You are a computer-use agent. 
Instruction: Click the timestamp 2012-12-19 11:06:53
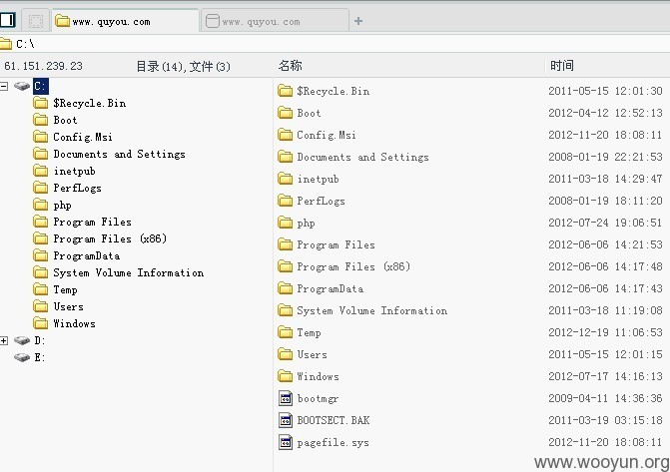pyautogui.click(x=605, y=332)
